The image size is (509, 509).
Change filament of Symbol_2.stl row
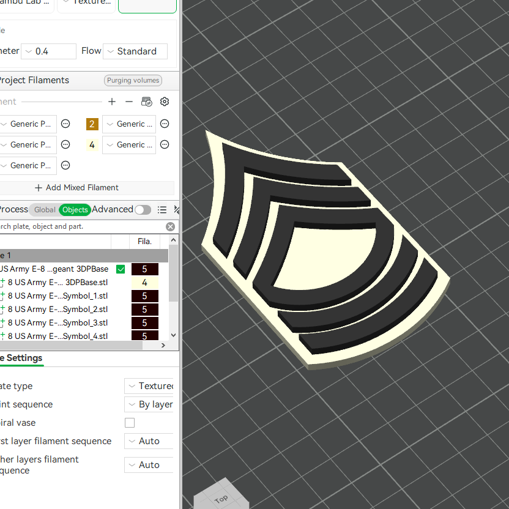(x=145, y=310)
